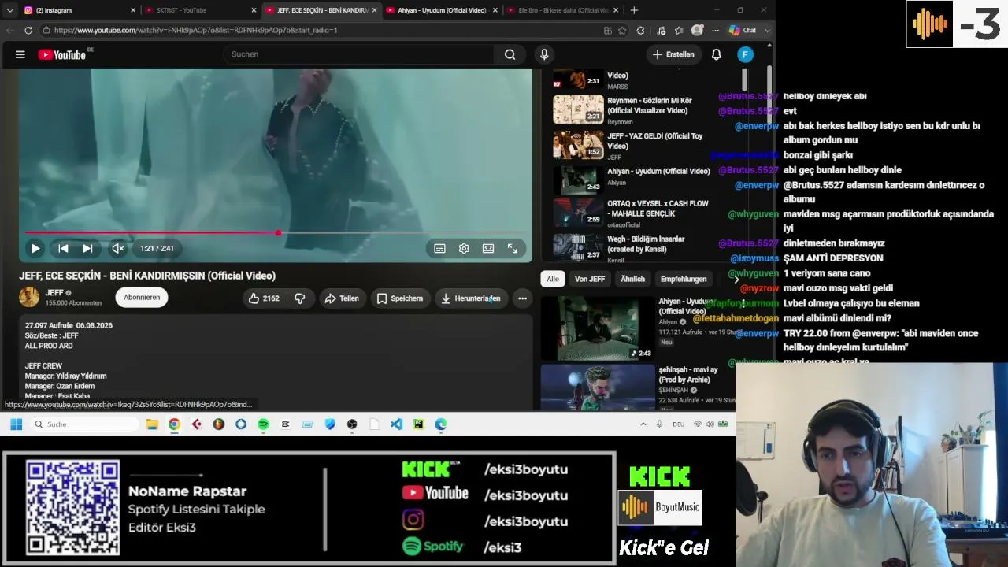Viewport: 1008px width, 567px height.
Task: Open browser extensions puzzle icon
Action: click(640, 30)
